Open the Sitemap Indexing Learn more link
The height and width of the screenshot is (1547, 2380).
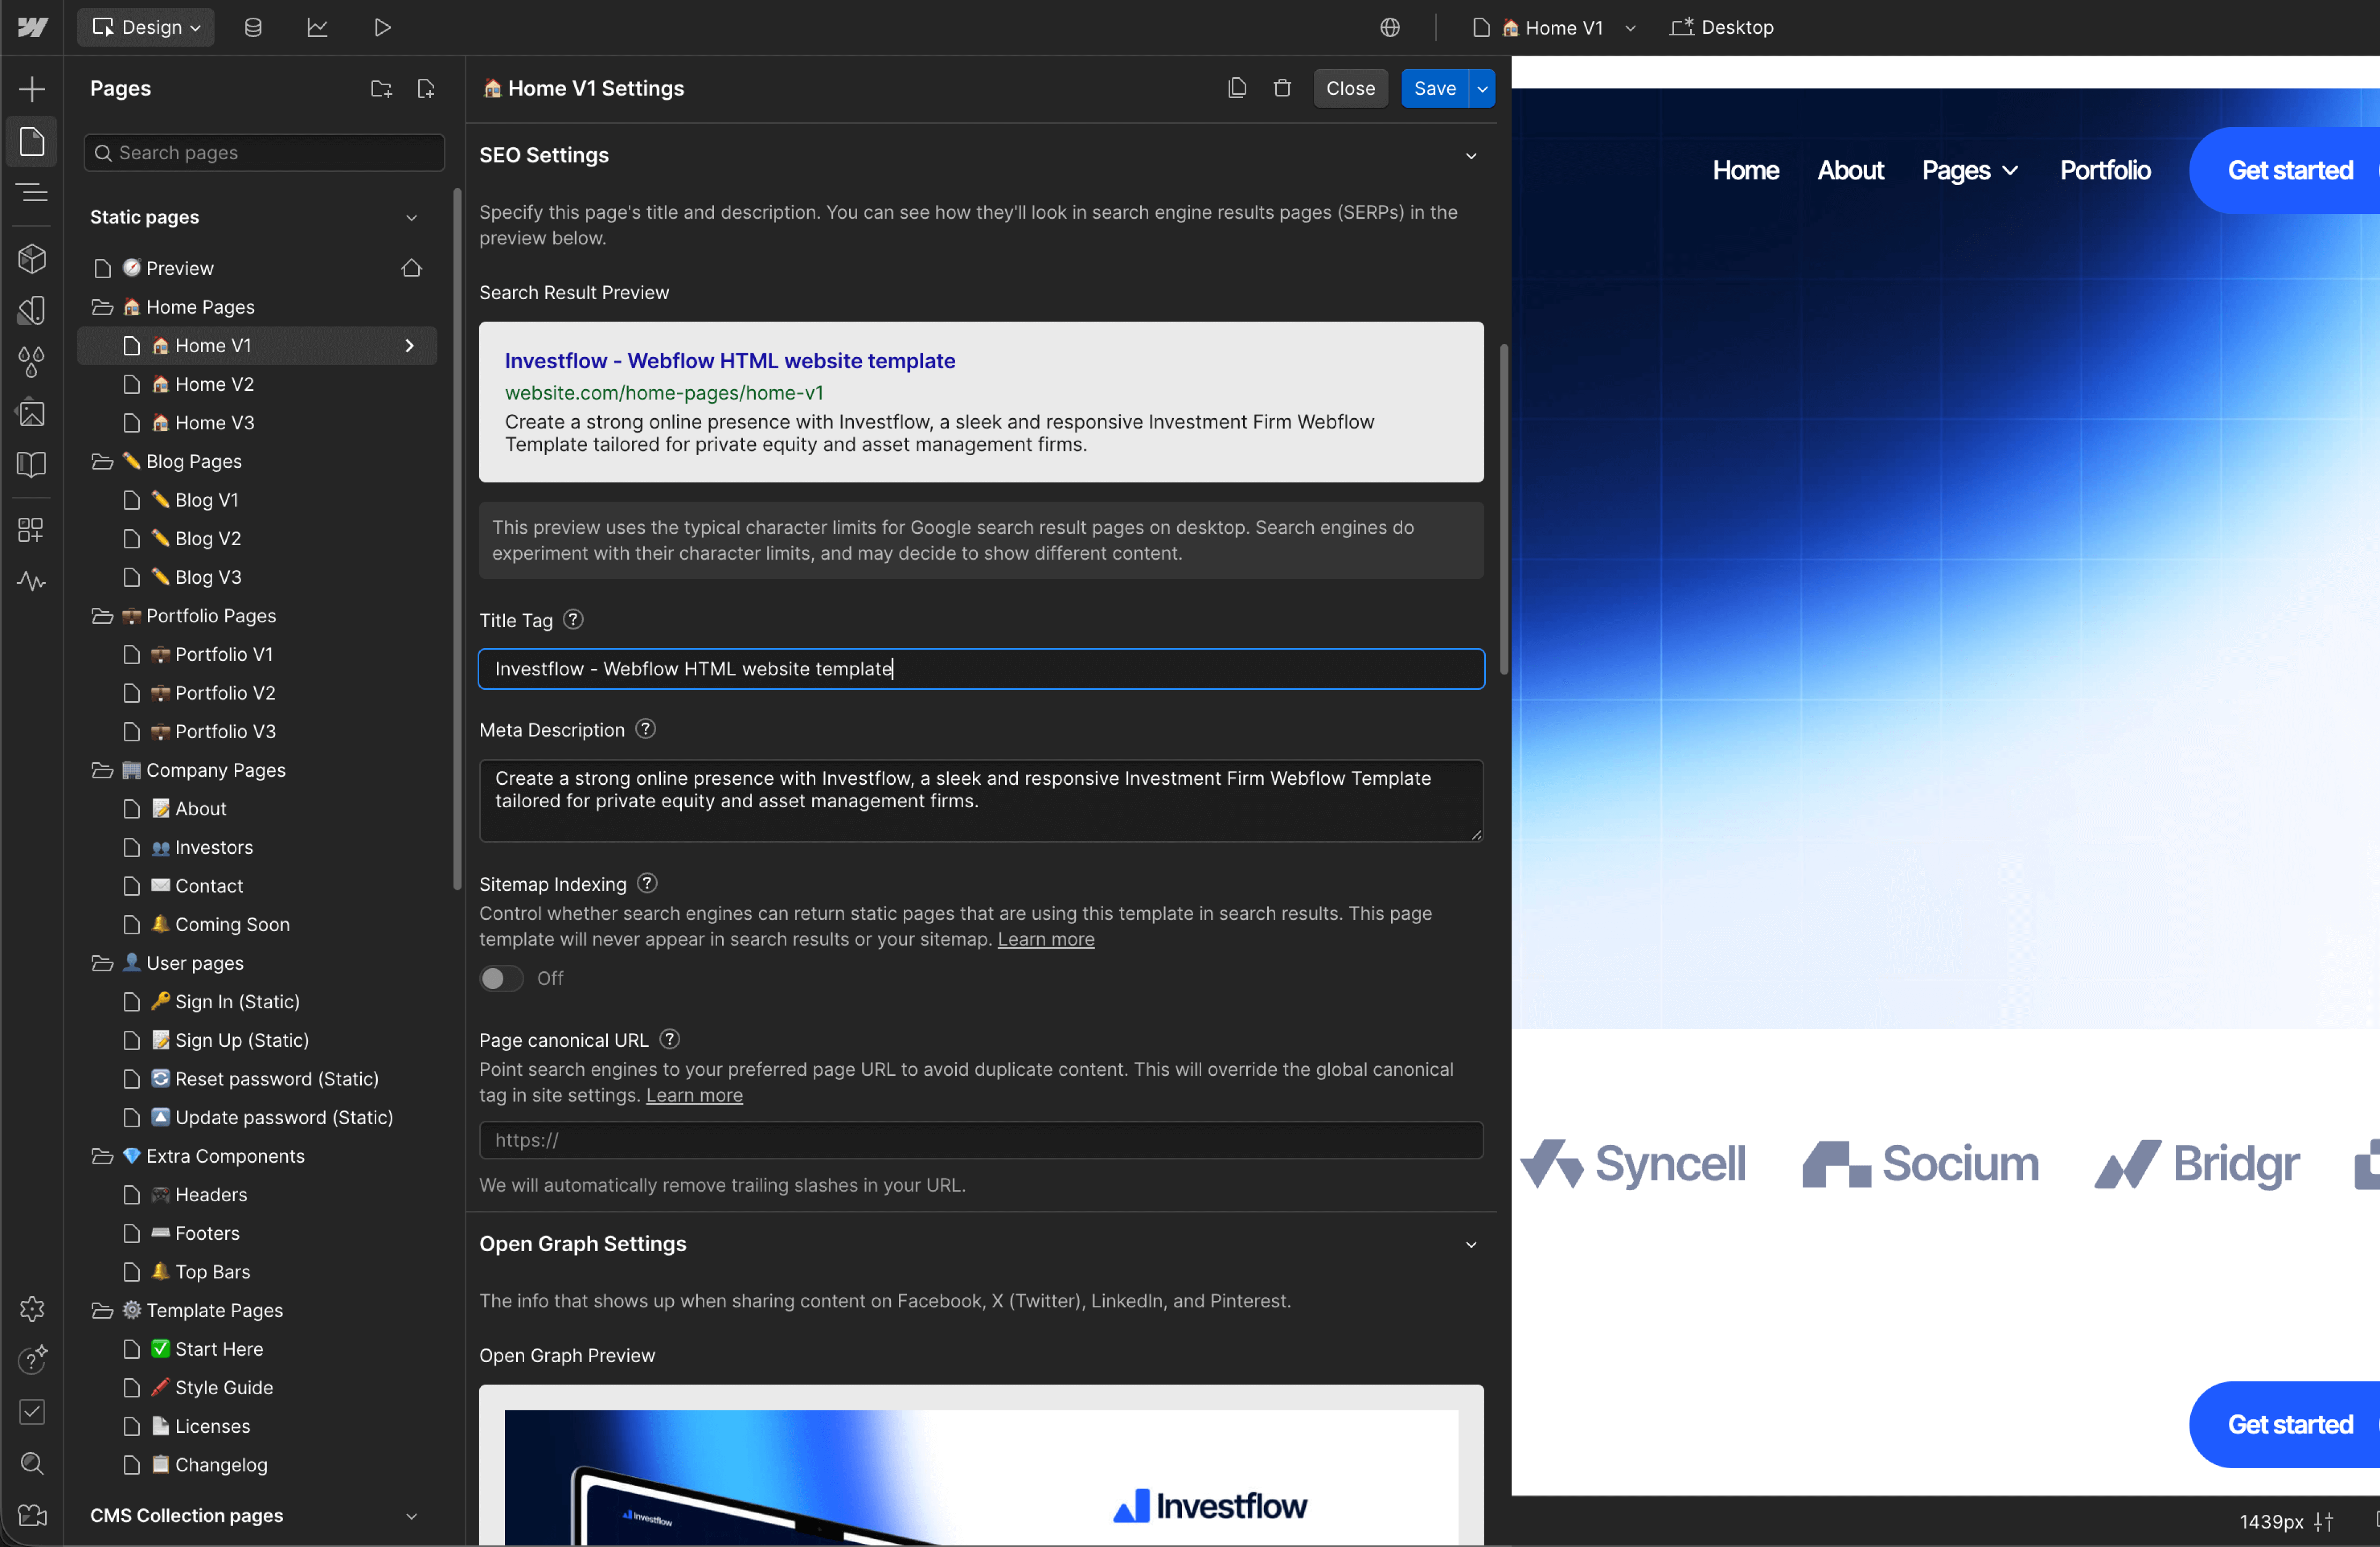click(x=1045, y=939)
